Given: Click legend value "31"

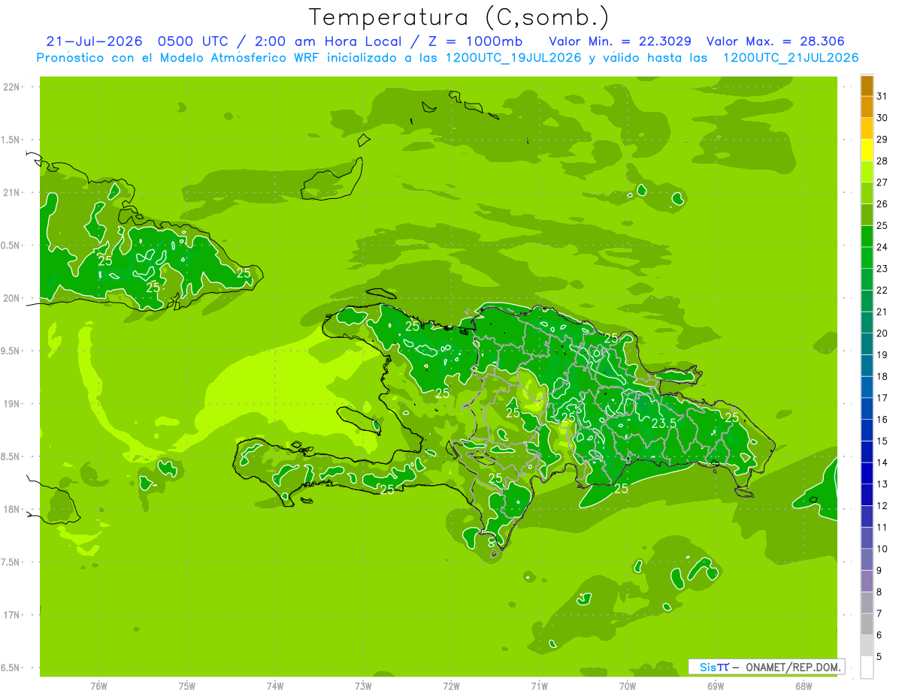Looking at the screenshot, I should click(x=882, y=96).
